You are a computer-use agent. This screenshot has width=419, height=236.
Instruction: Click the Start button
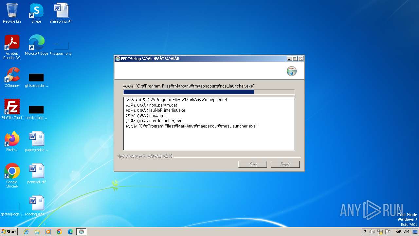[x=9, y=232]
